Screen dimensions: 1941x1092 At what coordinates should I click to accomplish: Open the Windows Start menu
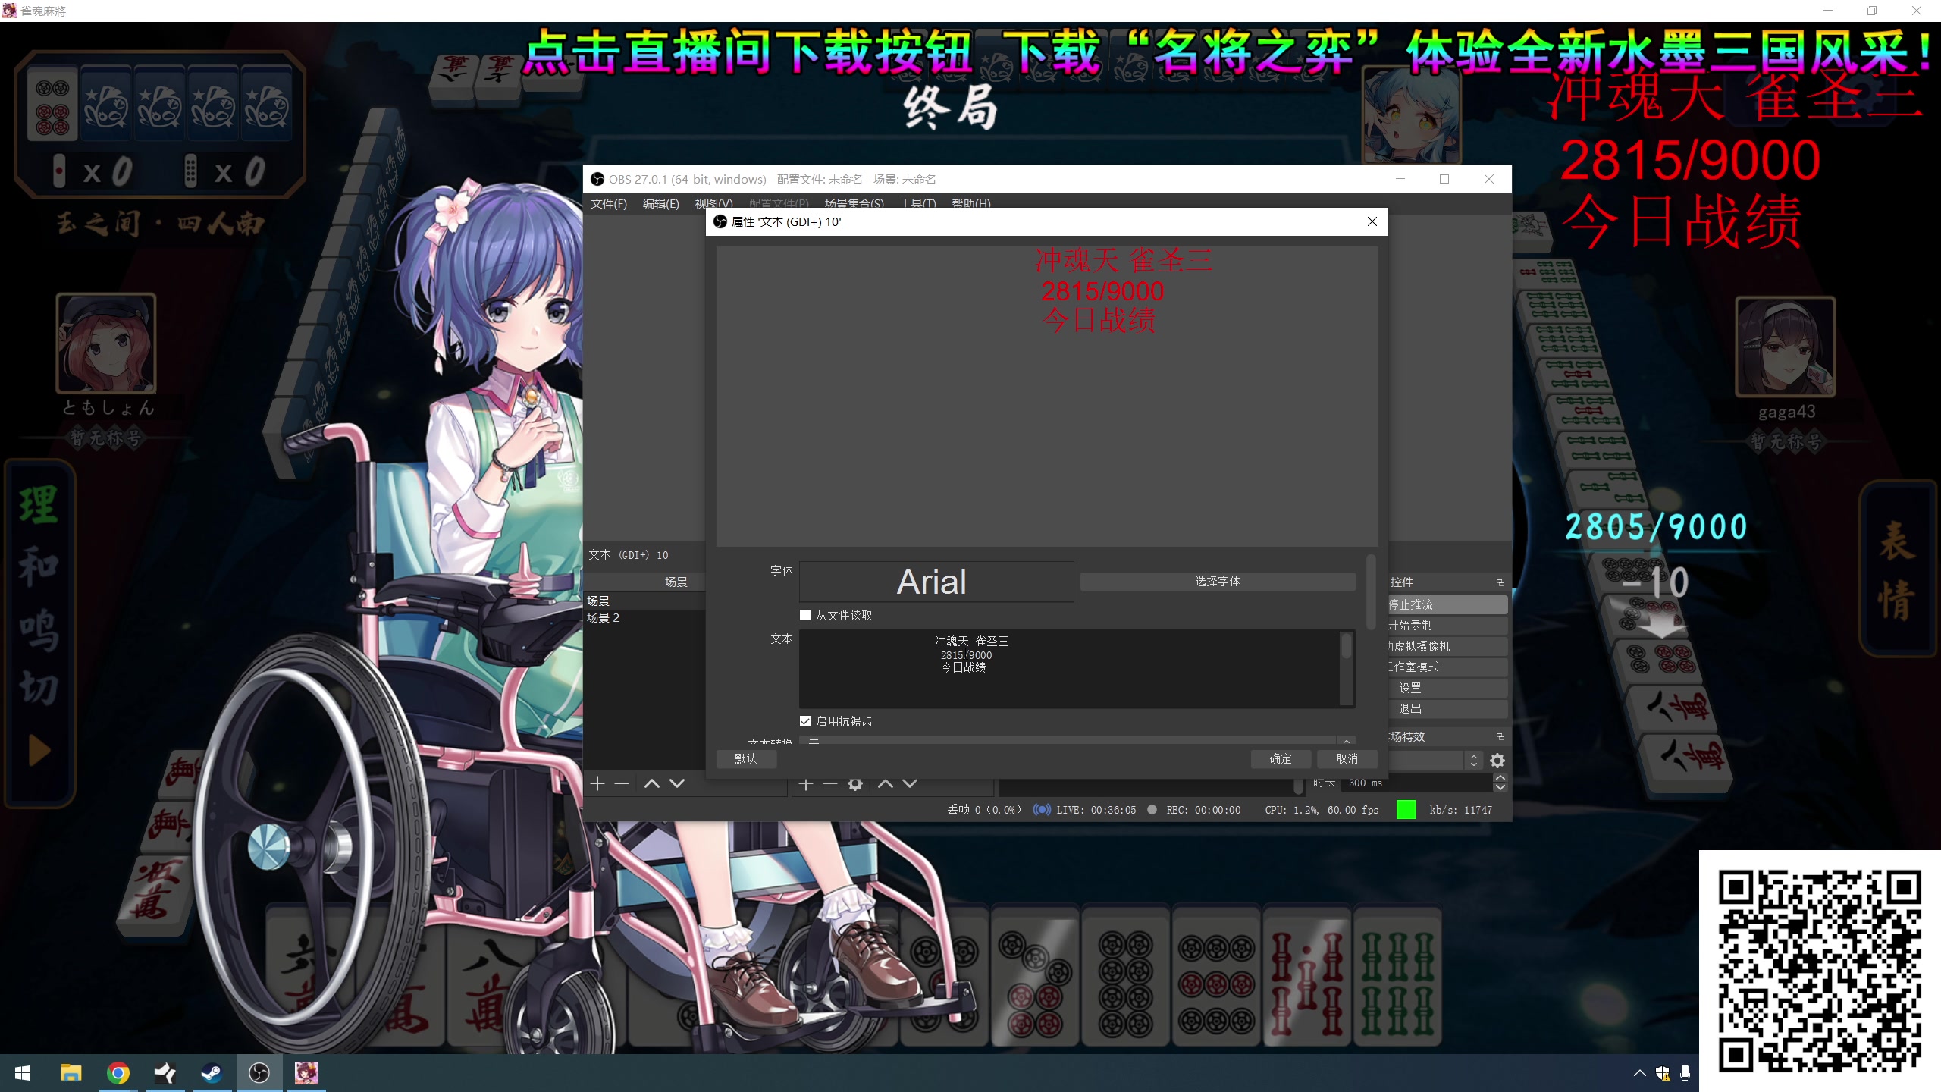(x=23, y=1073)
